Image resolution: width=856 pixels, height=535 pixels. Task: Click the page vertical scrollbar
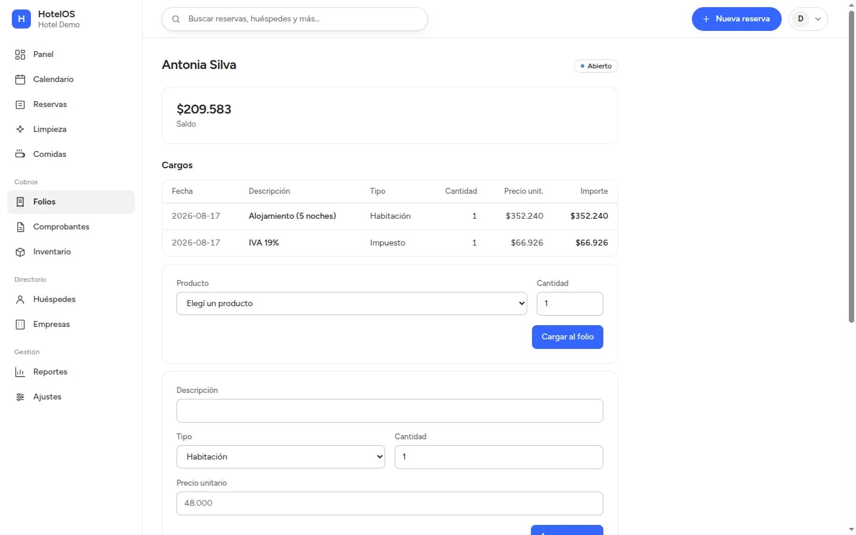[851, 166]
